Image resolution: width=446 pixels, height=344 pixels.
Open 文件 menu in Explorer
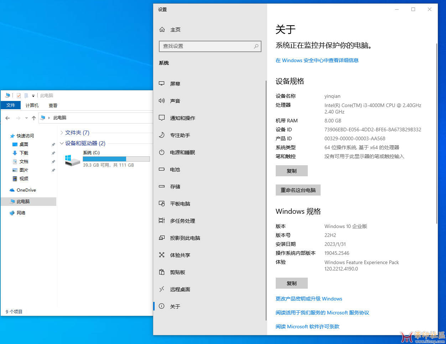(11, 105)
